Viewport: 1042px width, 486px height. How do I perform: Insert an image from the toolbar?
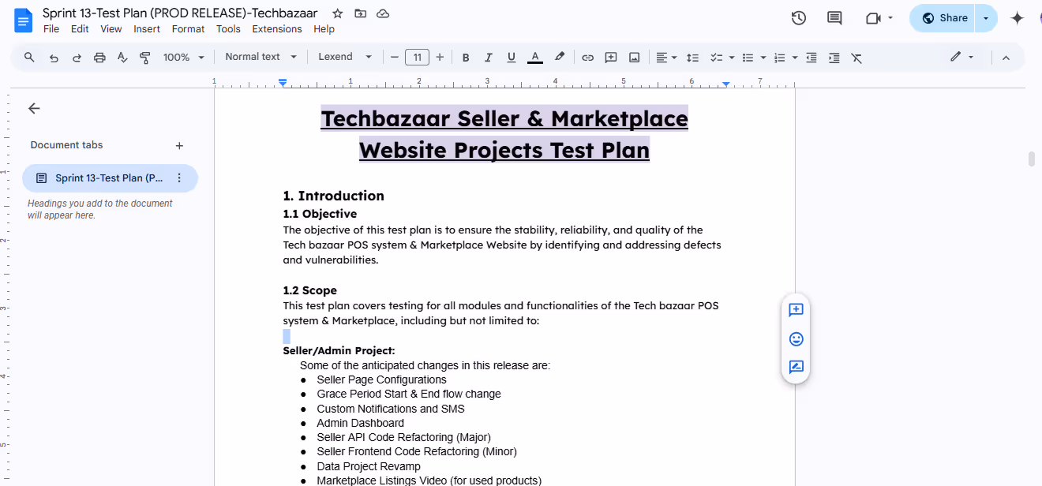pyautogui.click(x=634, y=57)
